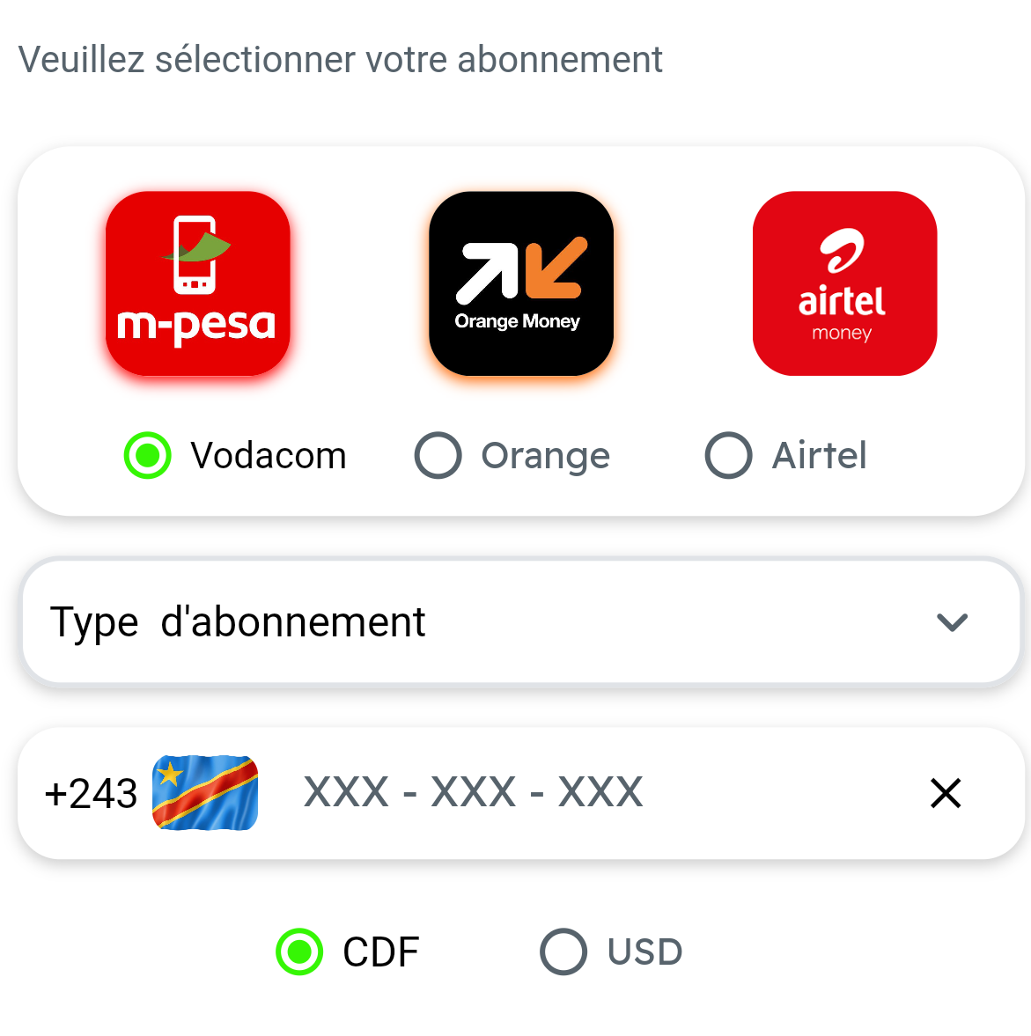Select the Vodacom radio button
Screen dimensions: 1031x1036
[148, 456]
